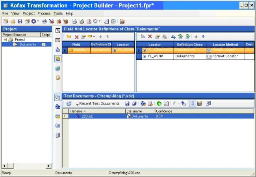The image size is (256, 177).
Task: Click the first green checkmark document icon
Action: click(x=74, y=21)
